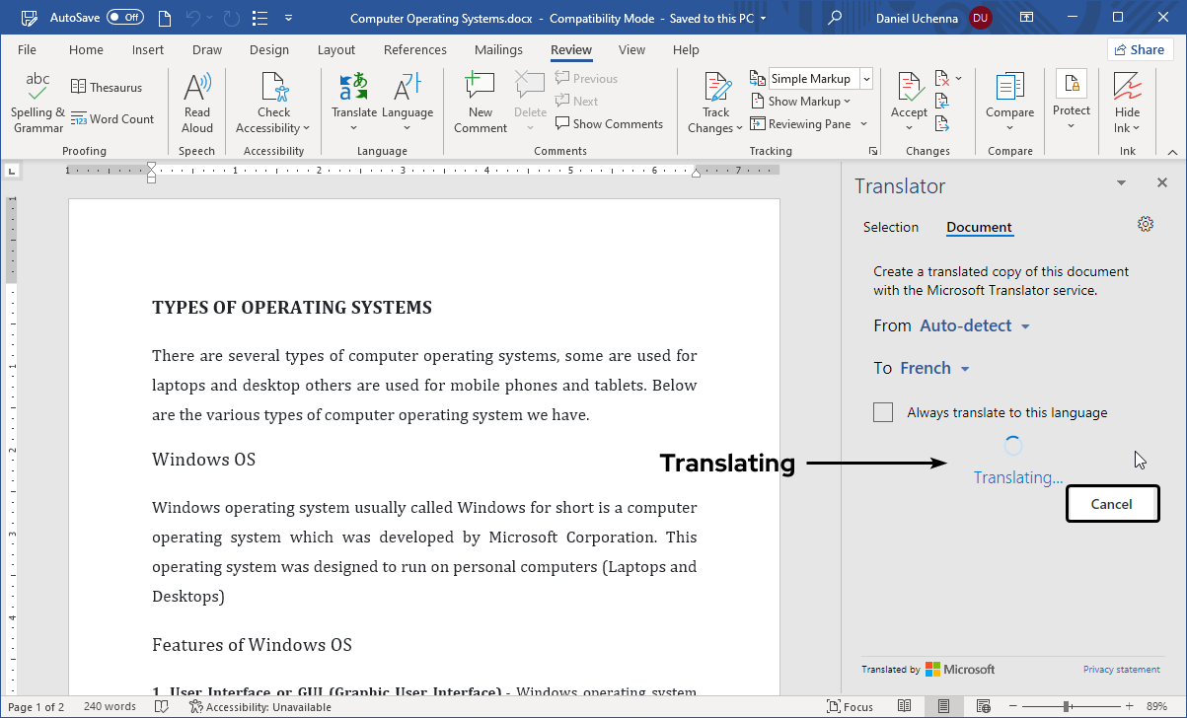Check Always translate to this language

click(x=883, y=412)
